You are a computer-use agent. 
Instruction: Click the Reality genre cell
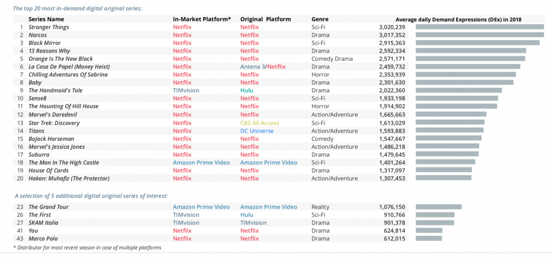[x=320, y=207]
